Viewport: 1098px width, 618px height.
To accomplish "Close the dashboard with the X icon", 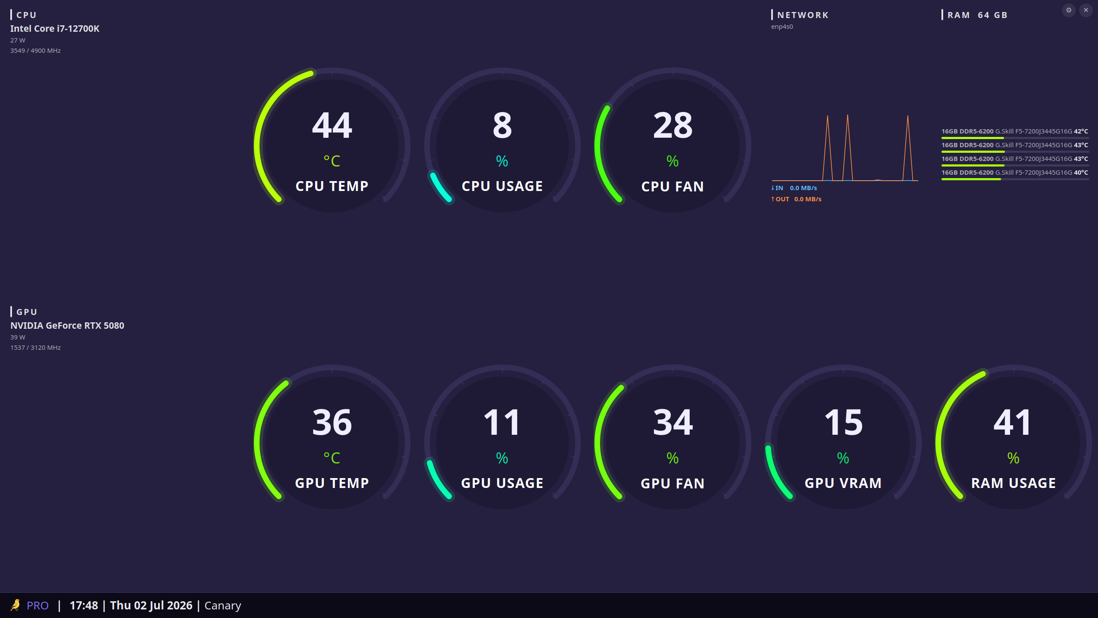I will click(1086, 10).
